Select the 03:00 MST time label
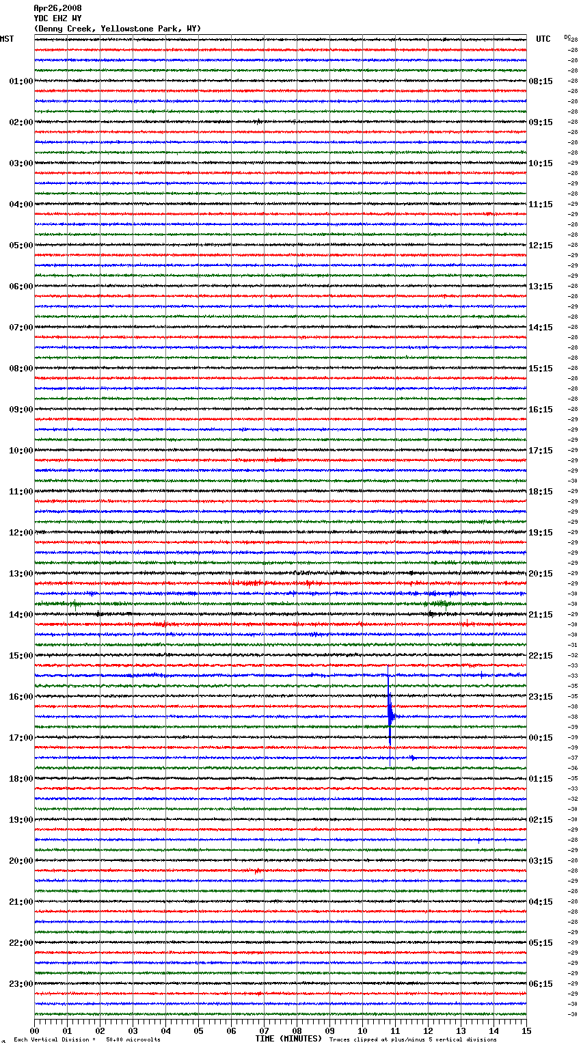Viewport: 581px width, 1049px height. pyautogui.click(x=21, y=163)
